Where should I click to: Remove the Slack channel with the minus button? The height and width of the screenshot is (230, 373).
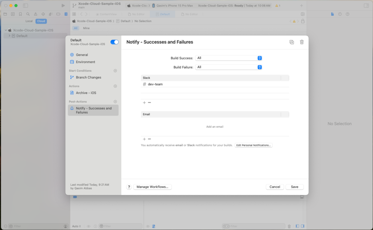(x=149, y=103)
